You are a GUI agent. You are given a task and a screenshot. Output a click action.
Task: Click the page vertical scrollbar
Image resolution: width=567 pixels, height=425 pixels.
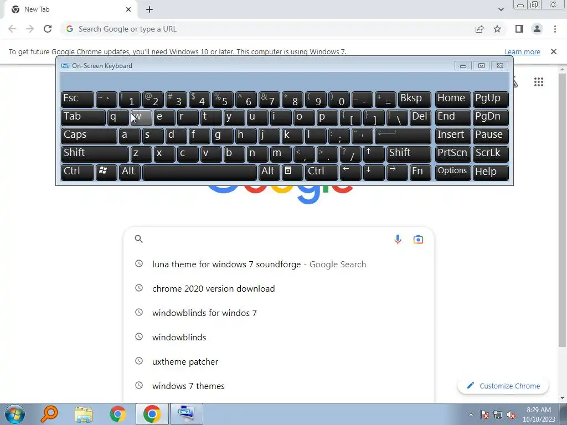click(x=562, y=210)
